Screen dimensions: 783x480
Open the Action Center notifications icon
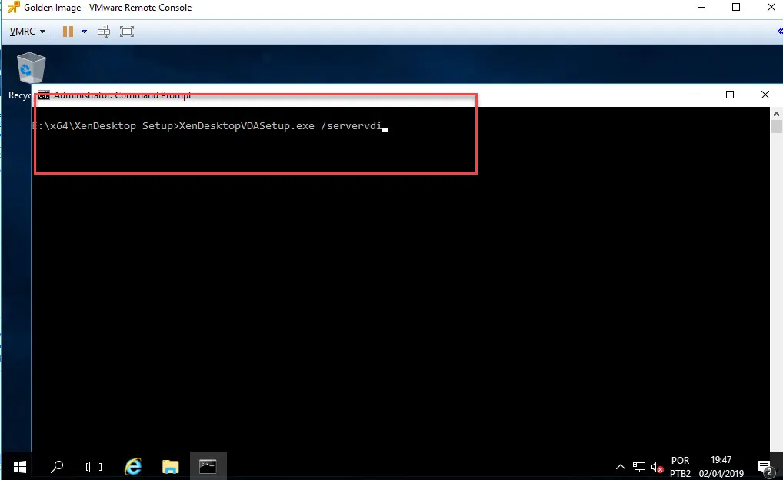point(765,466)
